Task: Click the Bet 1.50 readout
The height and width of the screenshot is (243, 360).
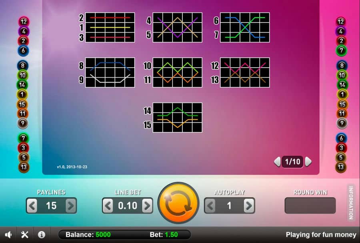Action: (164, 235)
